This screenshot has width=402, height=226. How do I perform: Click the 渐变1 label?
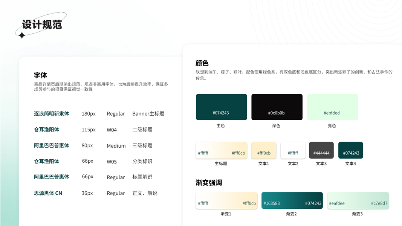coord(226,214)
